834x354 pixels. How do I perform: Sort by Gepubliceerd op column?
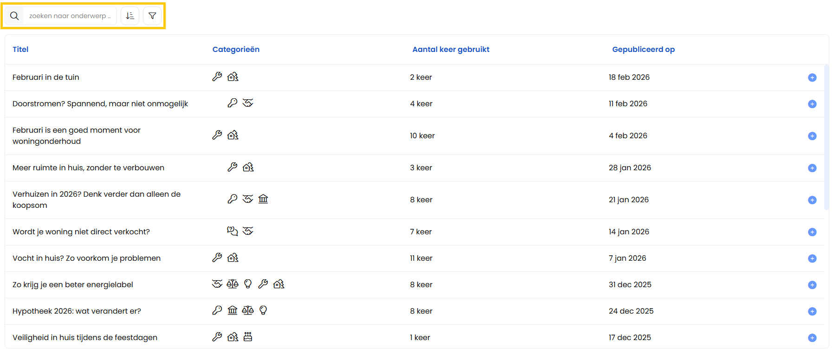click(x=643, y=49)
